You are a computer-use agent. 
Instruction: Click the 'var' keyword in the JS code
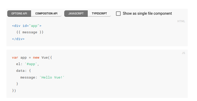pos(15,58)
